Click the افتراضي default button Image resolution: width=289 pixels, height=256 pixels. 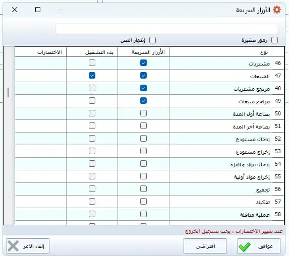tap(205, 246)
